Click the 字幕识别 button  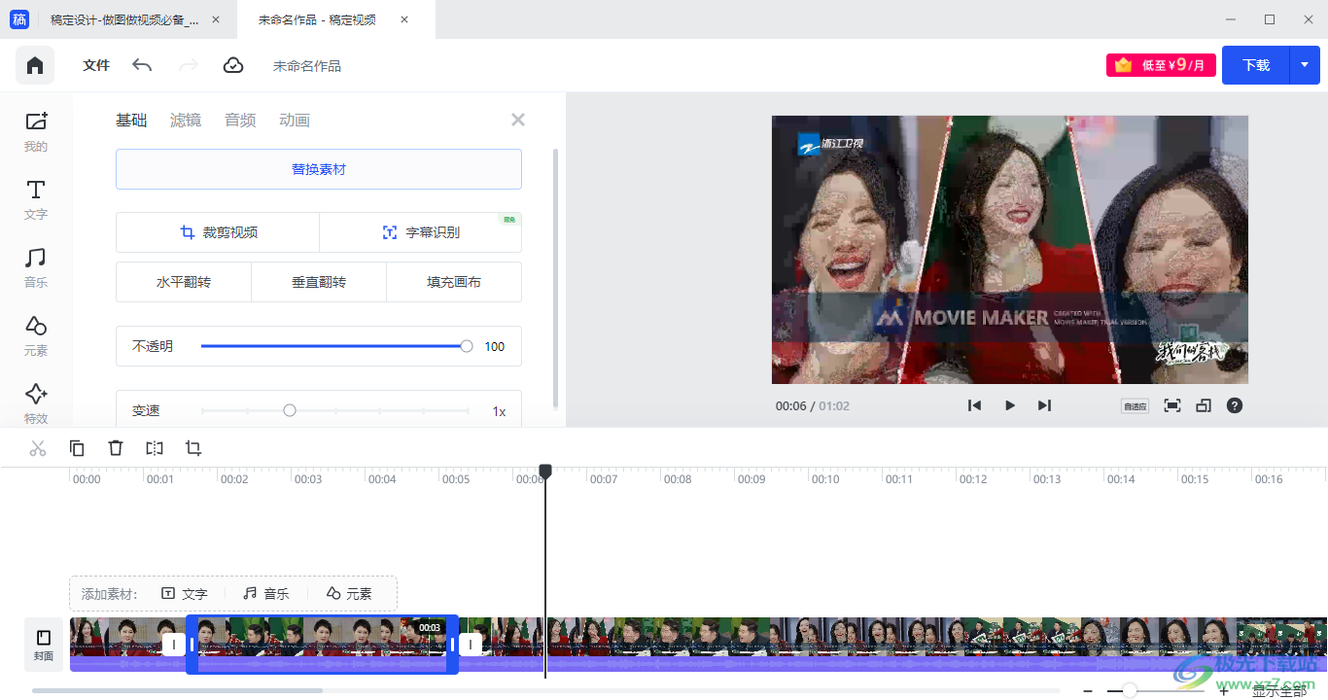point(421,232)
